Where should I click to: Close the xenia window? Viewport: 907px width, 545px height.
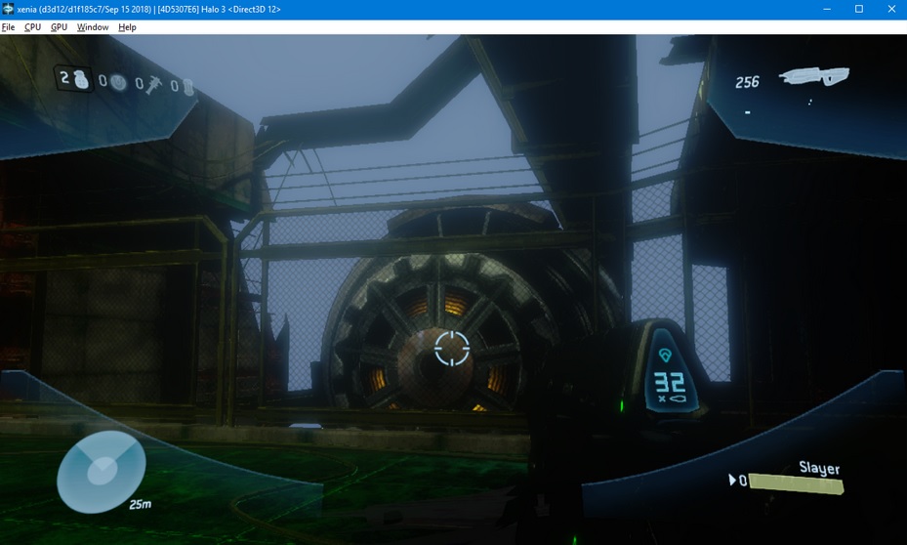(891, 9)
